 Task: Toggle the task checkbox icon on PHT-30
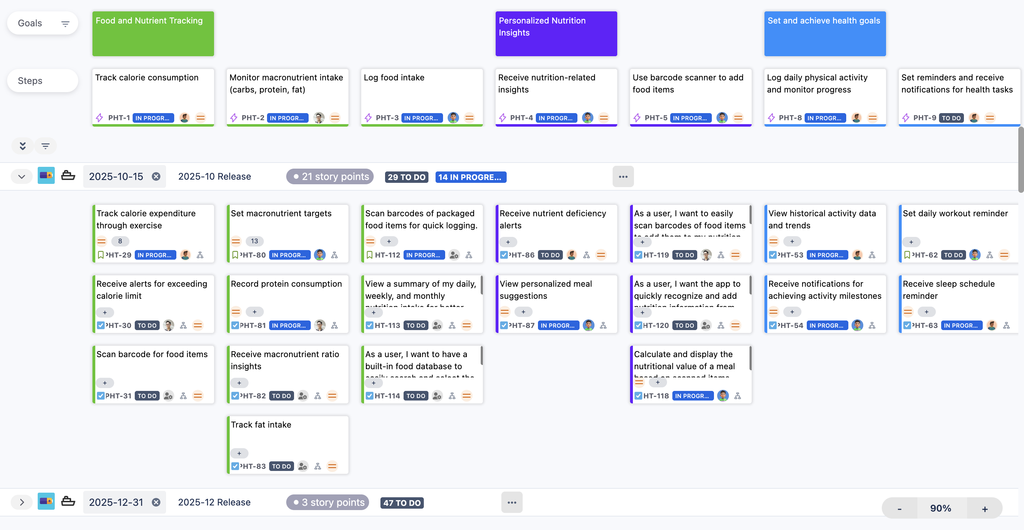click(x=101, y=325)
